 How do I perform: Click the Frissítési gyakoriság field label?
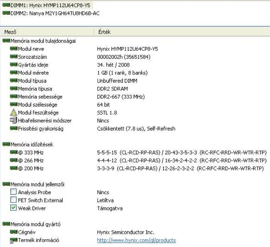tap(41, 129)
